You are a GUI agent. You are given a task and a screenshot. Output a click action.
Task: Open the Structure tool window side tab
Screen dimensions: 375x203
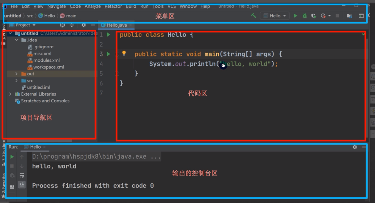point(3,153)
